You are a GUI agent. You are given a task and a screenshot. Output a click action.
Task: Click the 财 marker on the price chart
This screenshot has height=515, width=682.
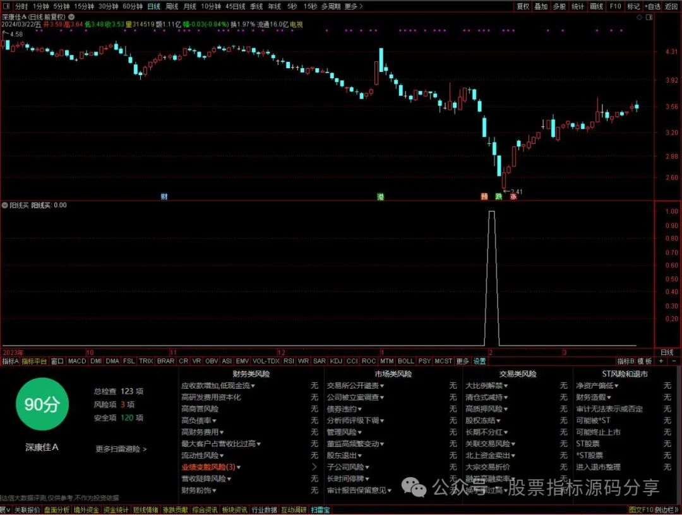[x=164, y=196]
